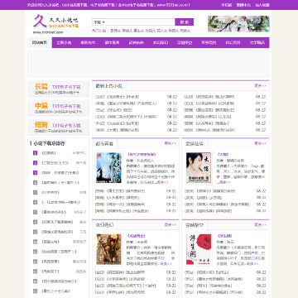Select the 最新上传小说 section tab

tap(109, 86)
